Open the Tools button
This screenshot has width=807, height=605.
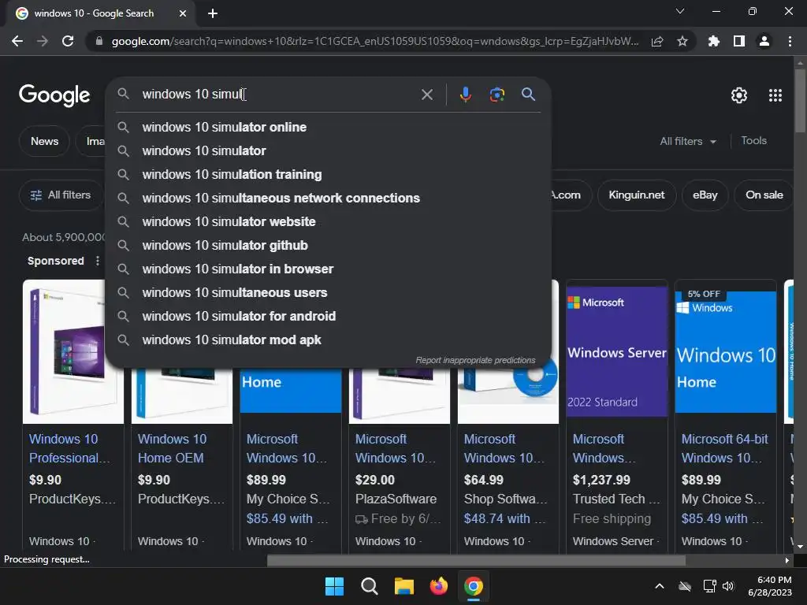pos(753,140)
